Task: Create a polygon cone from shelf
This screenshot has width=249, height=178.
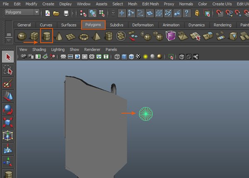Action: click(x=59, y=36)
